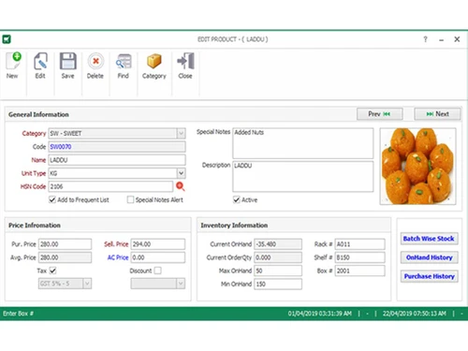Click the Shelf # field B150

[360, 257]
